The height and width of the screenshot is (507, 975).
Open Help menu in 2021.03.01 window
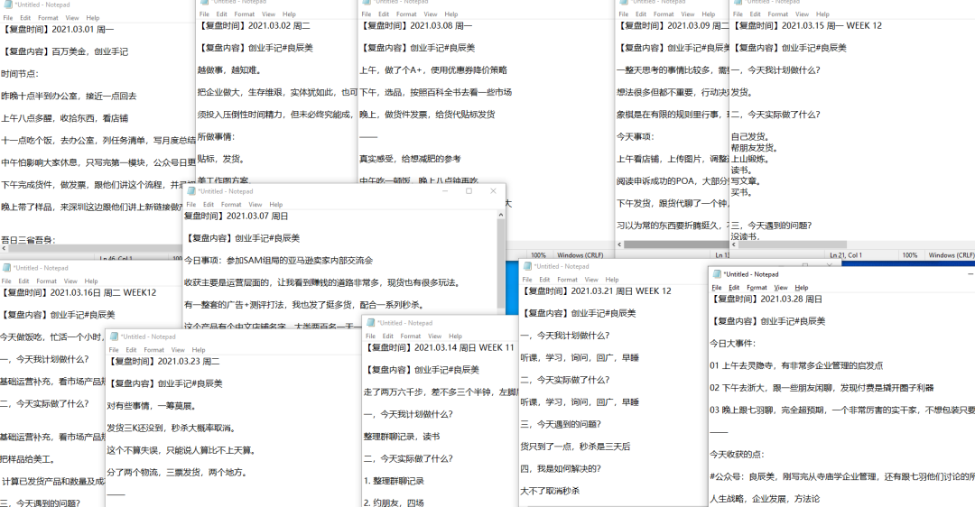(93, 18)
